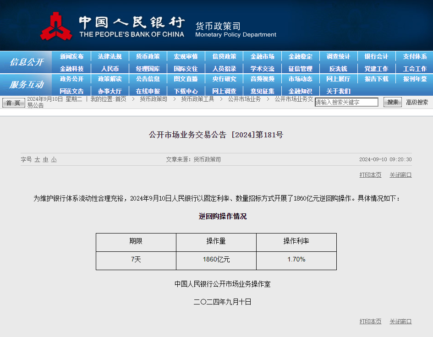This screenshot has height=337, width=433.
Task: Select the 搜索 search button
Action: [x=392, y=102]
